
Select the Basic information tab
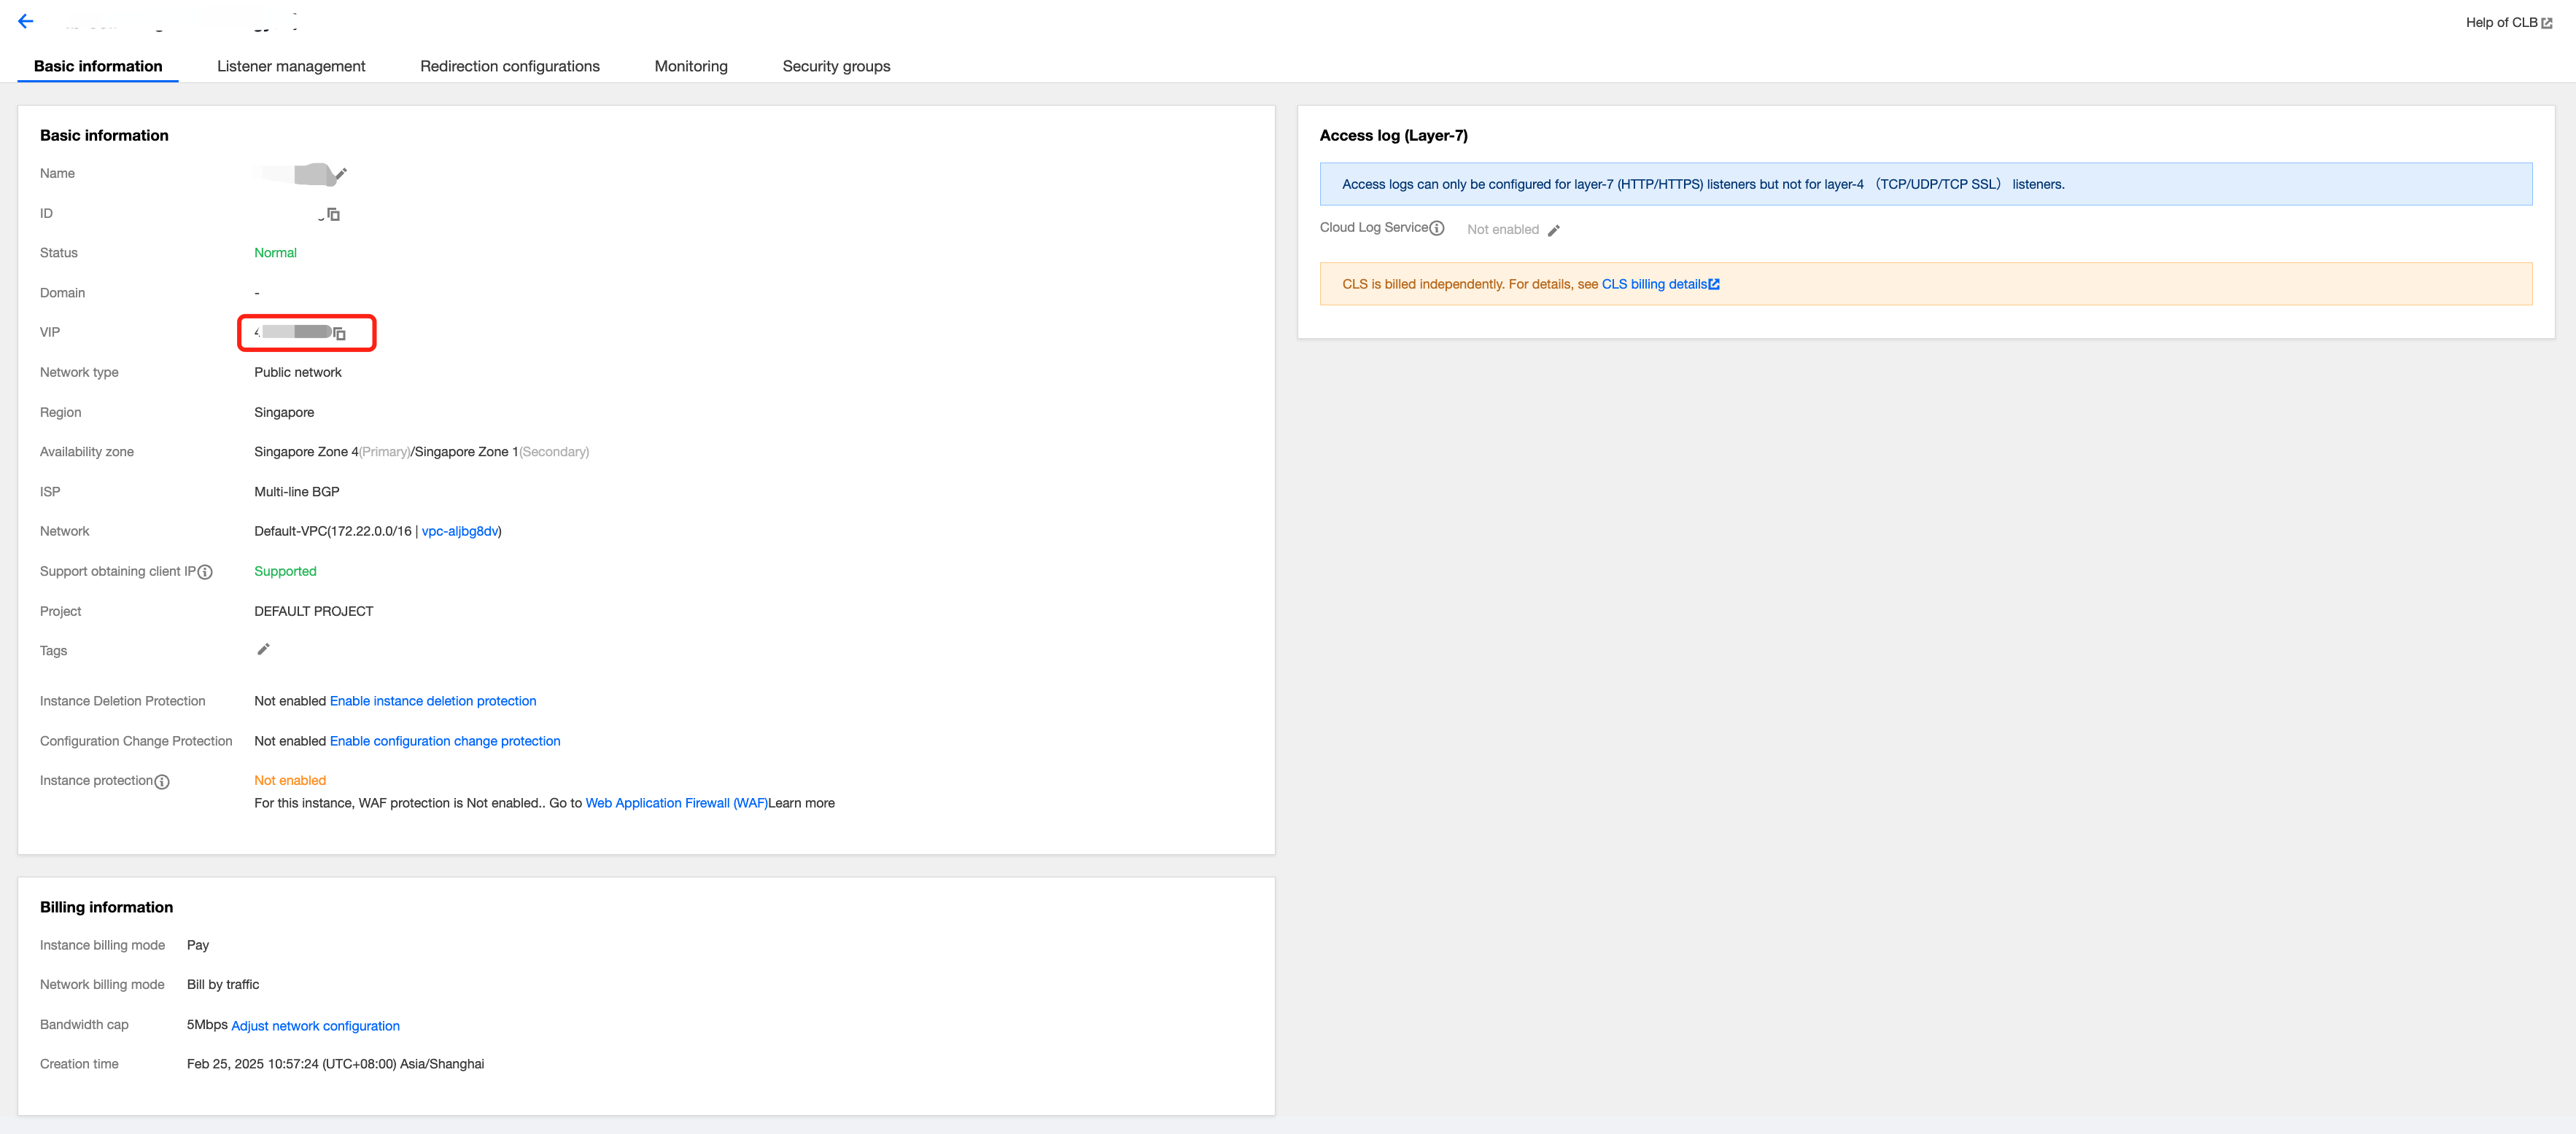[x=98, y=66]
